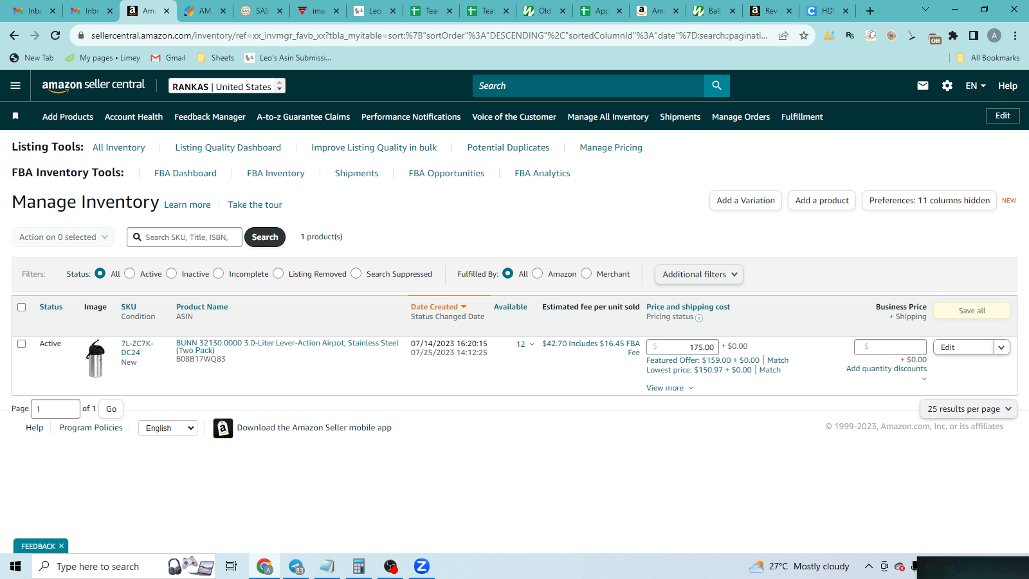
Task: Open the Messages envelope icon
Action: coord(923,86)
